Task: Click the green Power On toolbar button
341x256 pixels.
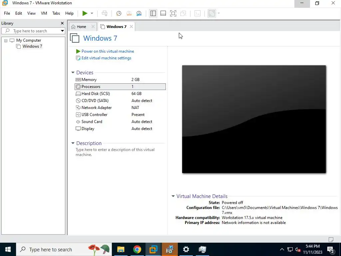Action: [85, 13]
